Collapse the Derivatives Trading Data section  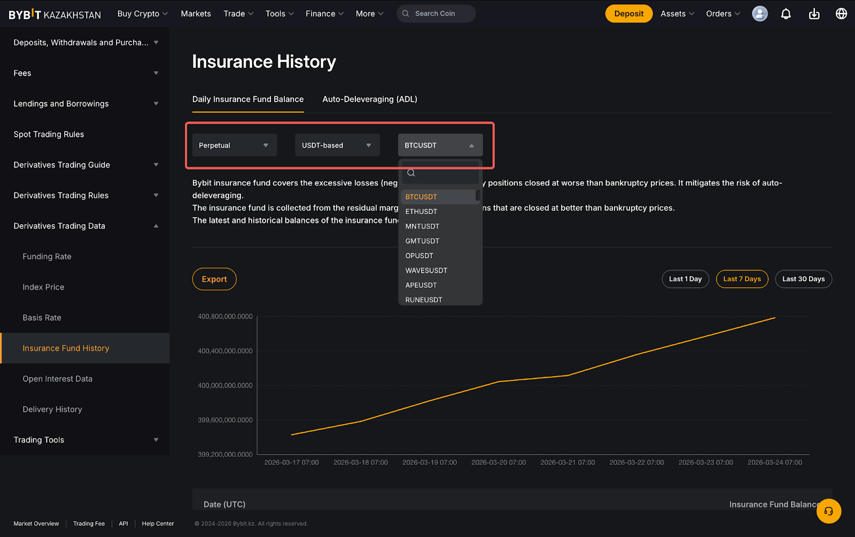click(156, 226)
